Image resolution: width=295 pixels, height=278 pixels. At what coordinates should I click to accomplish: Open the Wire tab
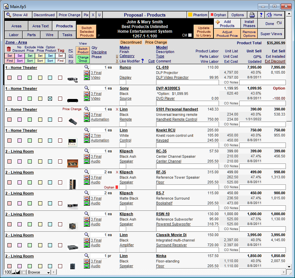[49, 35]
